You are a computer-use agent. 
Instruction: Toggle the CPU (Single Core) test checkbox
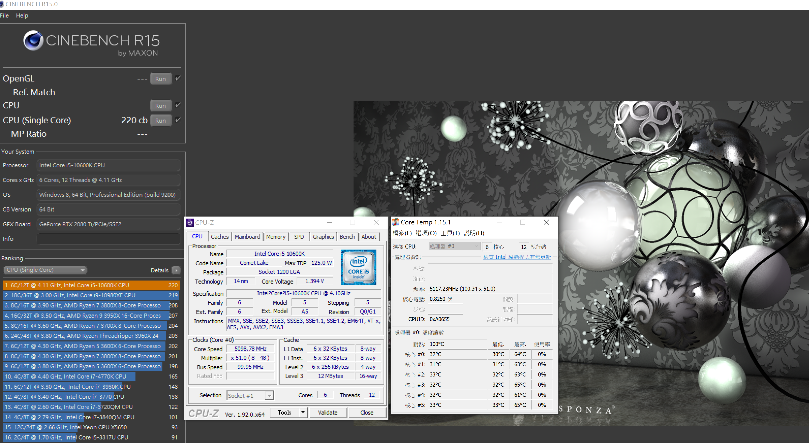coord(178,120)
